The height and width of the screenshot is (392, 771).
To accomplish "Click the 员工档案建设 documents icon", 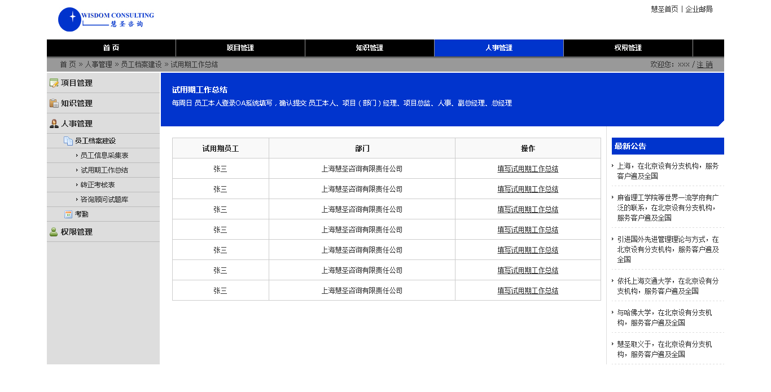I will click(68, 141).
